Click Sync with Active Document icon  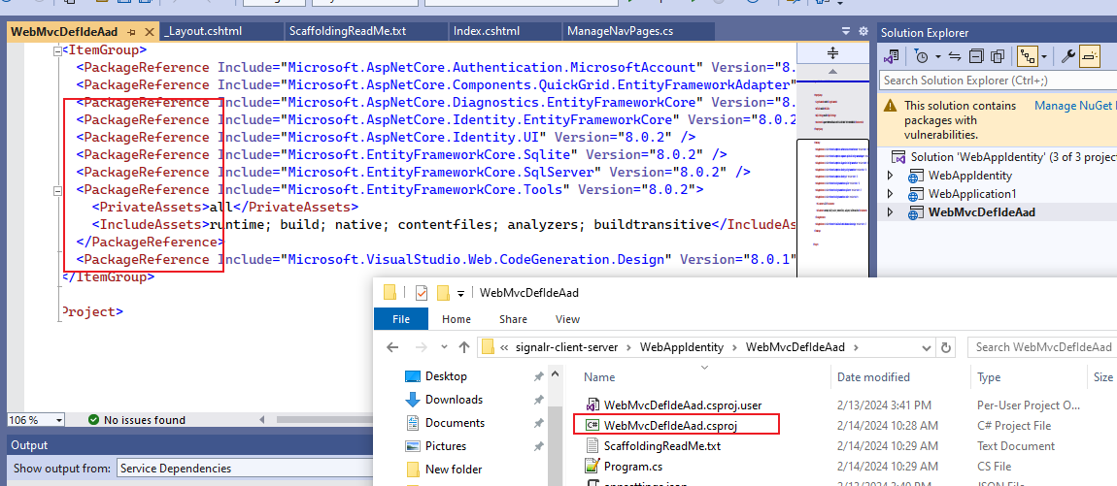[x=955, y=55]
